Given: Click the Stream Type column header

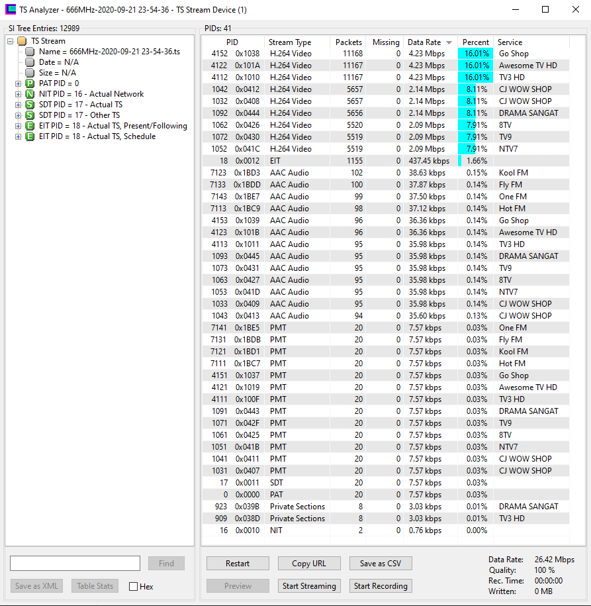Looking at the screenshot, I should click(x=290, y=42).
